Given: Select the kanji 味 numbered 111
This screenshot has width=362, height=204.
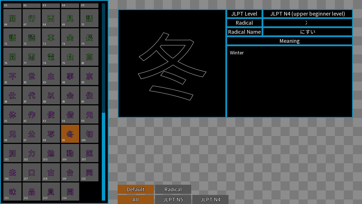Looking at the screenshot, I should [x=12, y=192].
